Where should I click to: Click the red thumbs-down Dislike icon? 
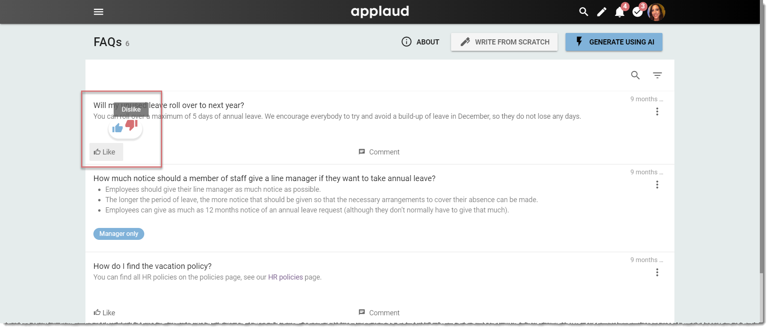tap(132, 125)
